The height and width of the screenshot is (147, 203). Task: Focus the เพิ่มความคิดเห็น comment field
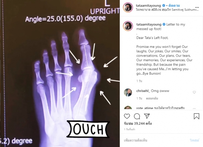[155, 140]
